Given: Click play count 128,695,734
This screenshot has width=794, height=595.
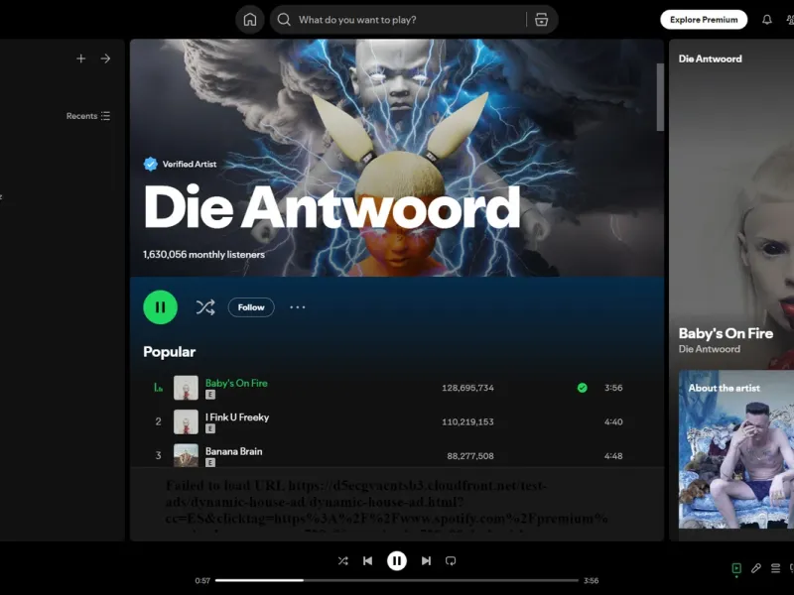Looking at the screenshot, I should click(x=467, y=388).
